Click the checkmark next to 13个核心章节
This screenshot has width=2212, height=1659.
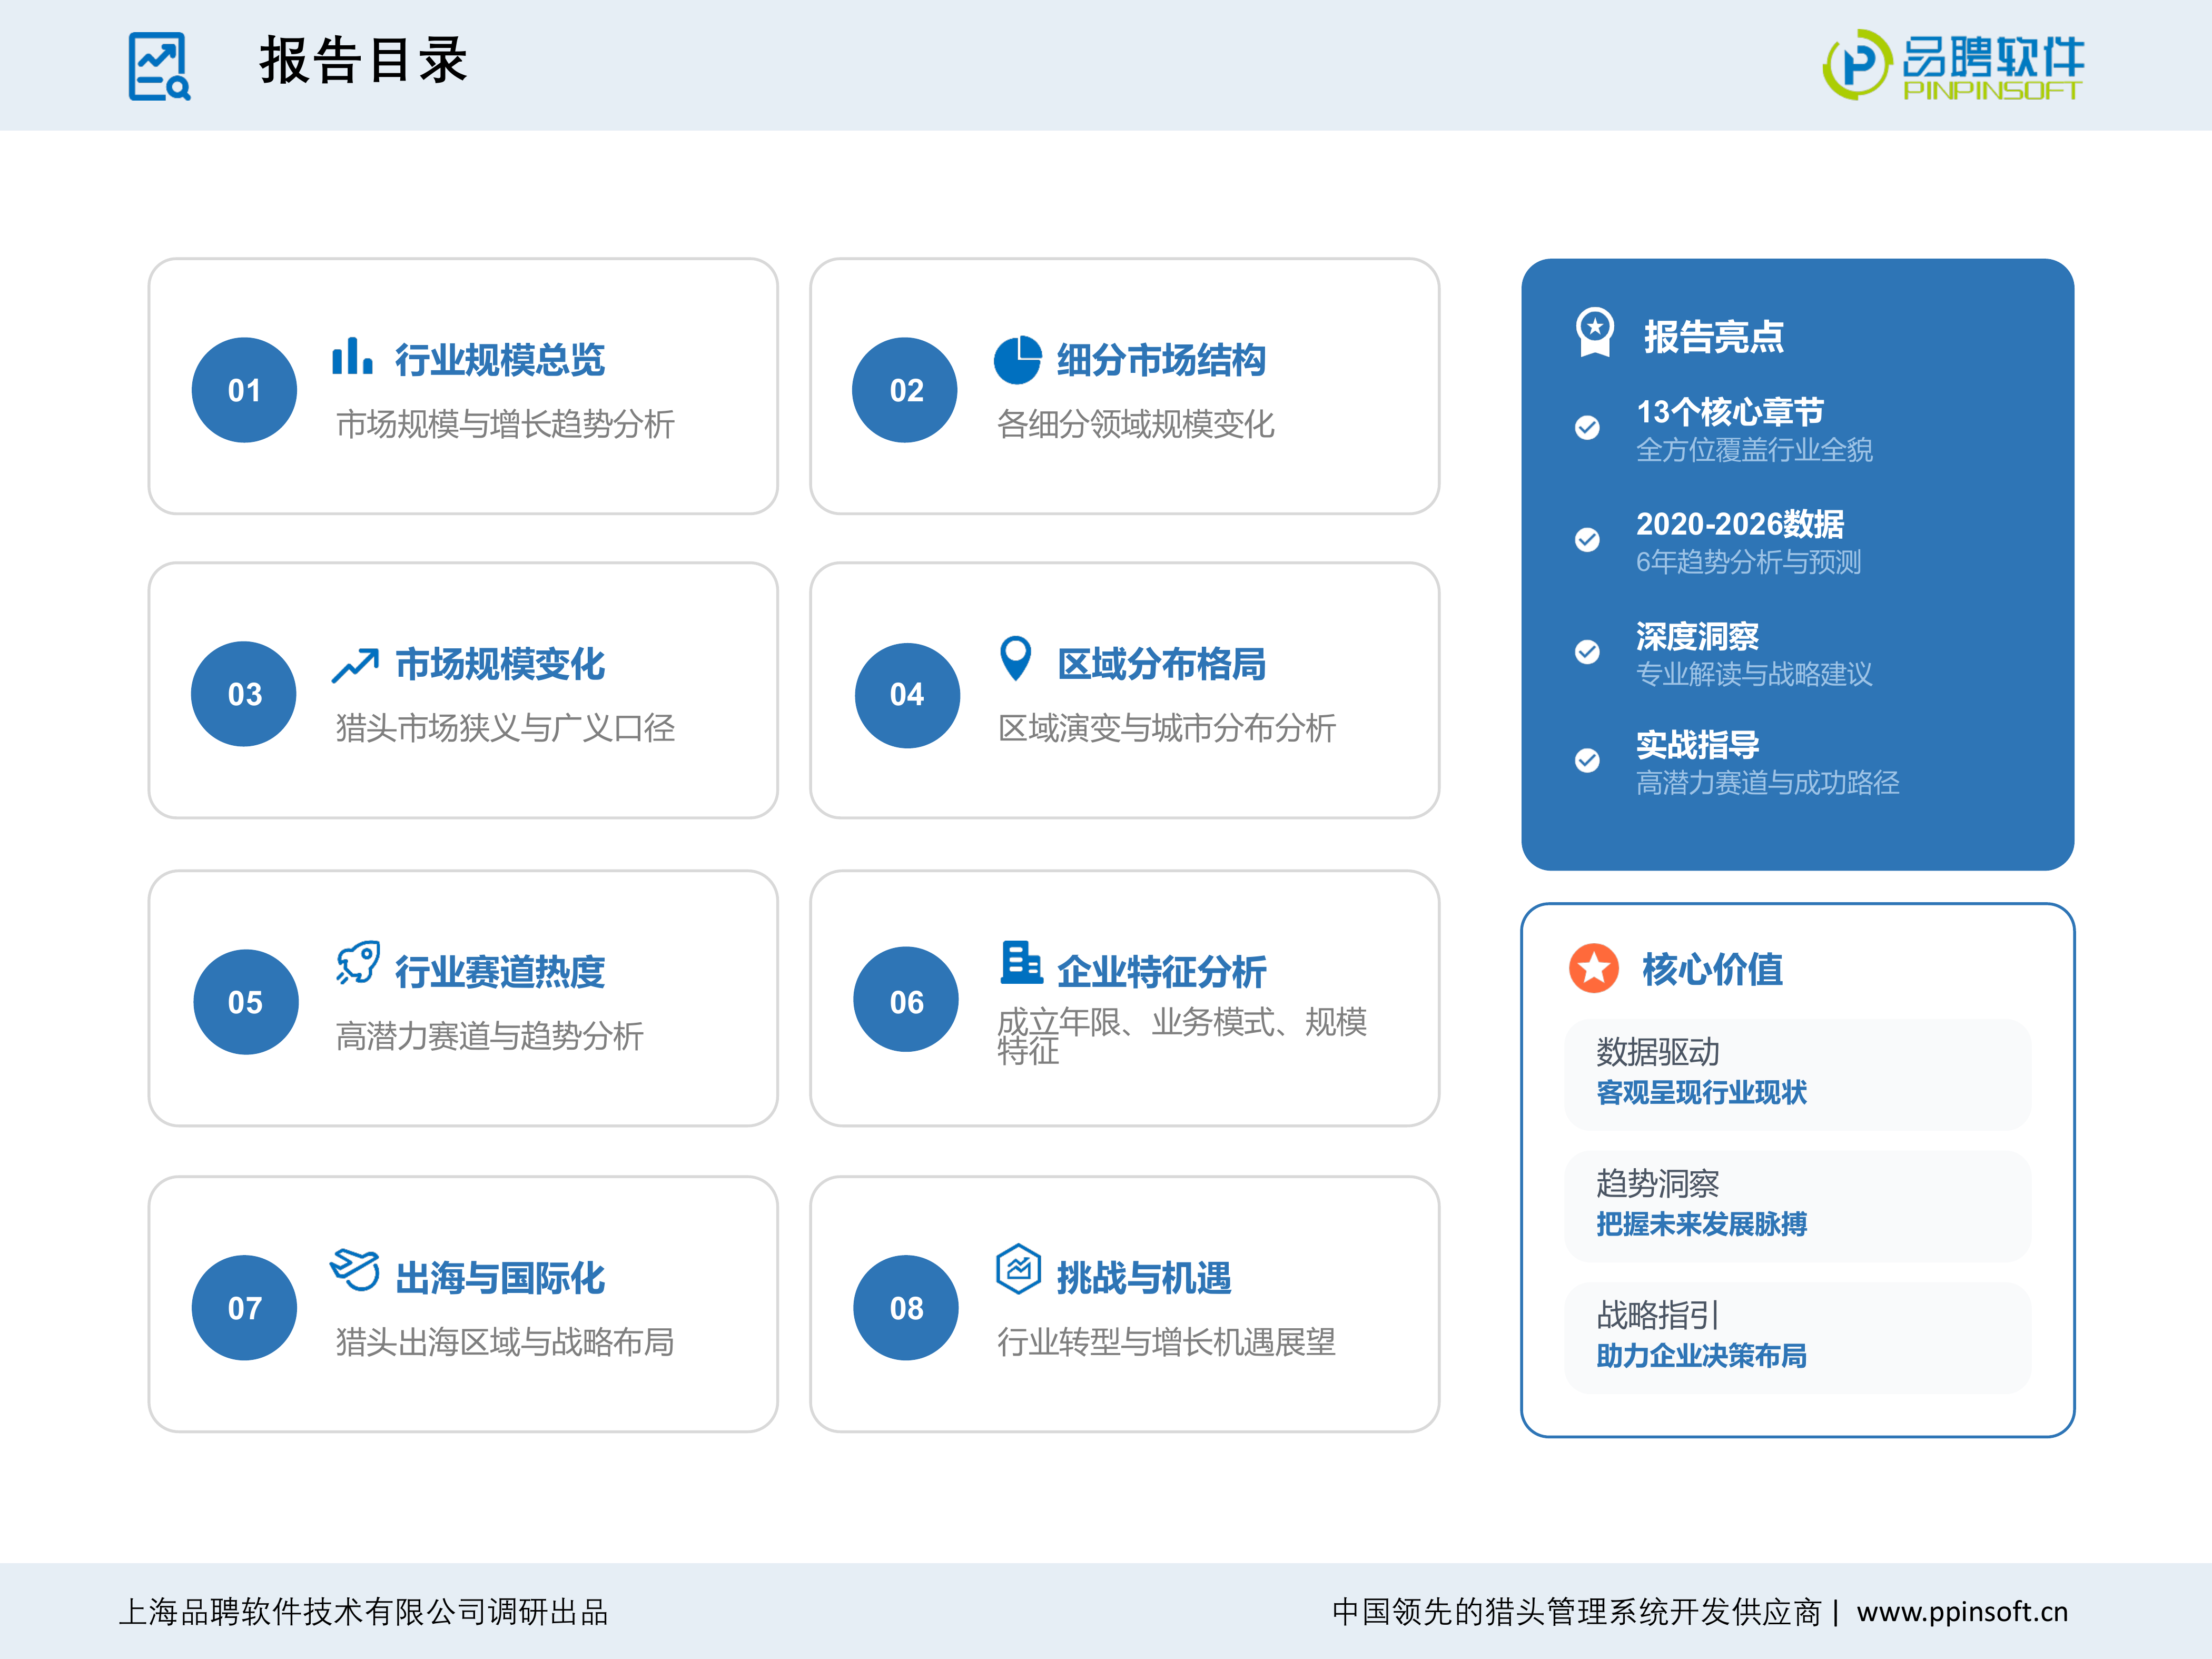coord(1587,428)
